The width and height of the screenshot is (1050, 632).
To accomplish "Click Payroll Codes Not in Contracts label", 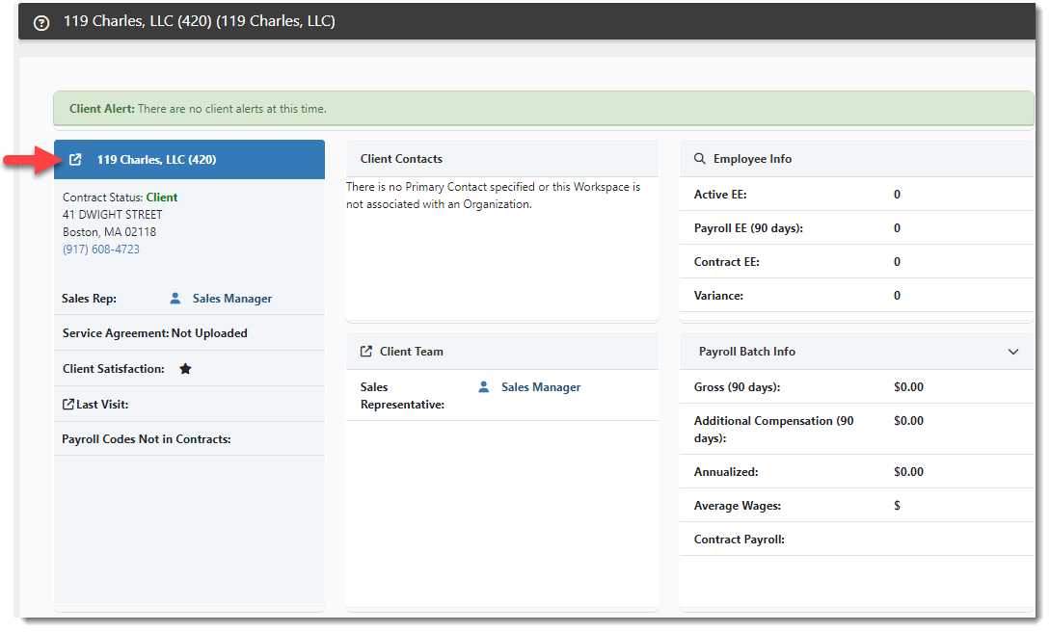I will 147,438.
